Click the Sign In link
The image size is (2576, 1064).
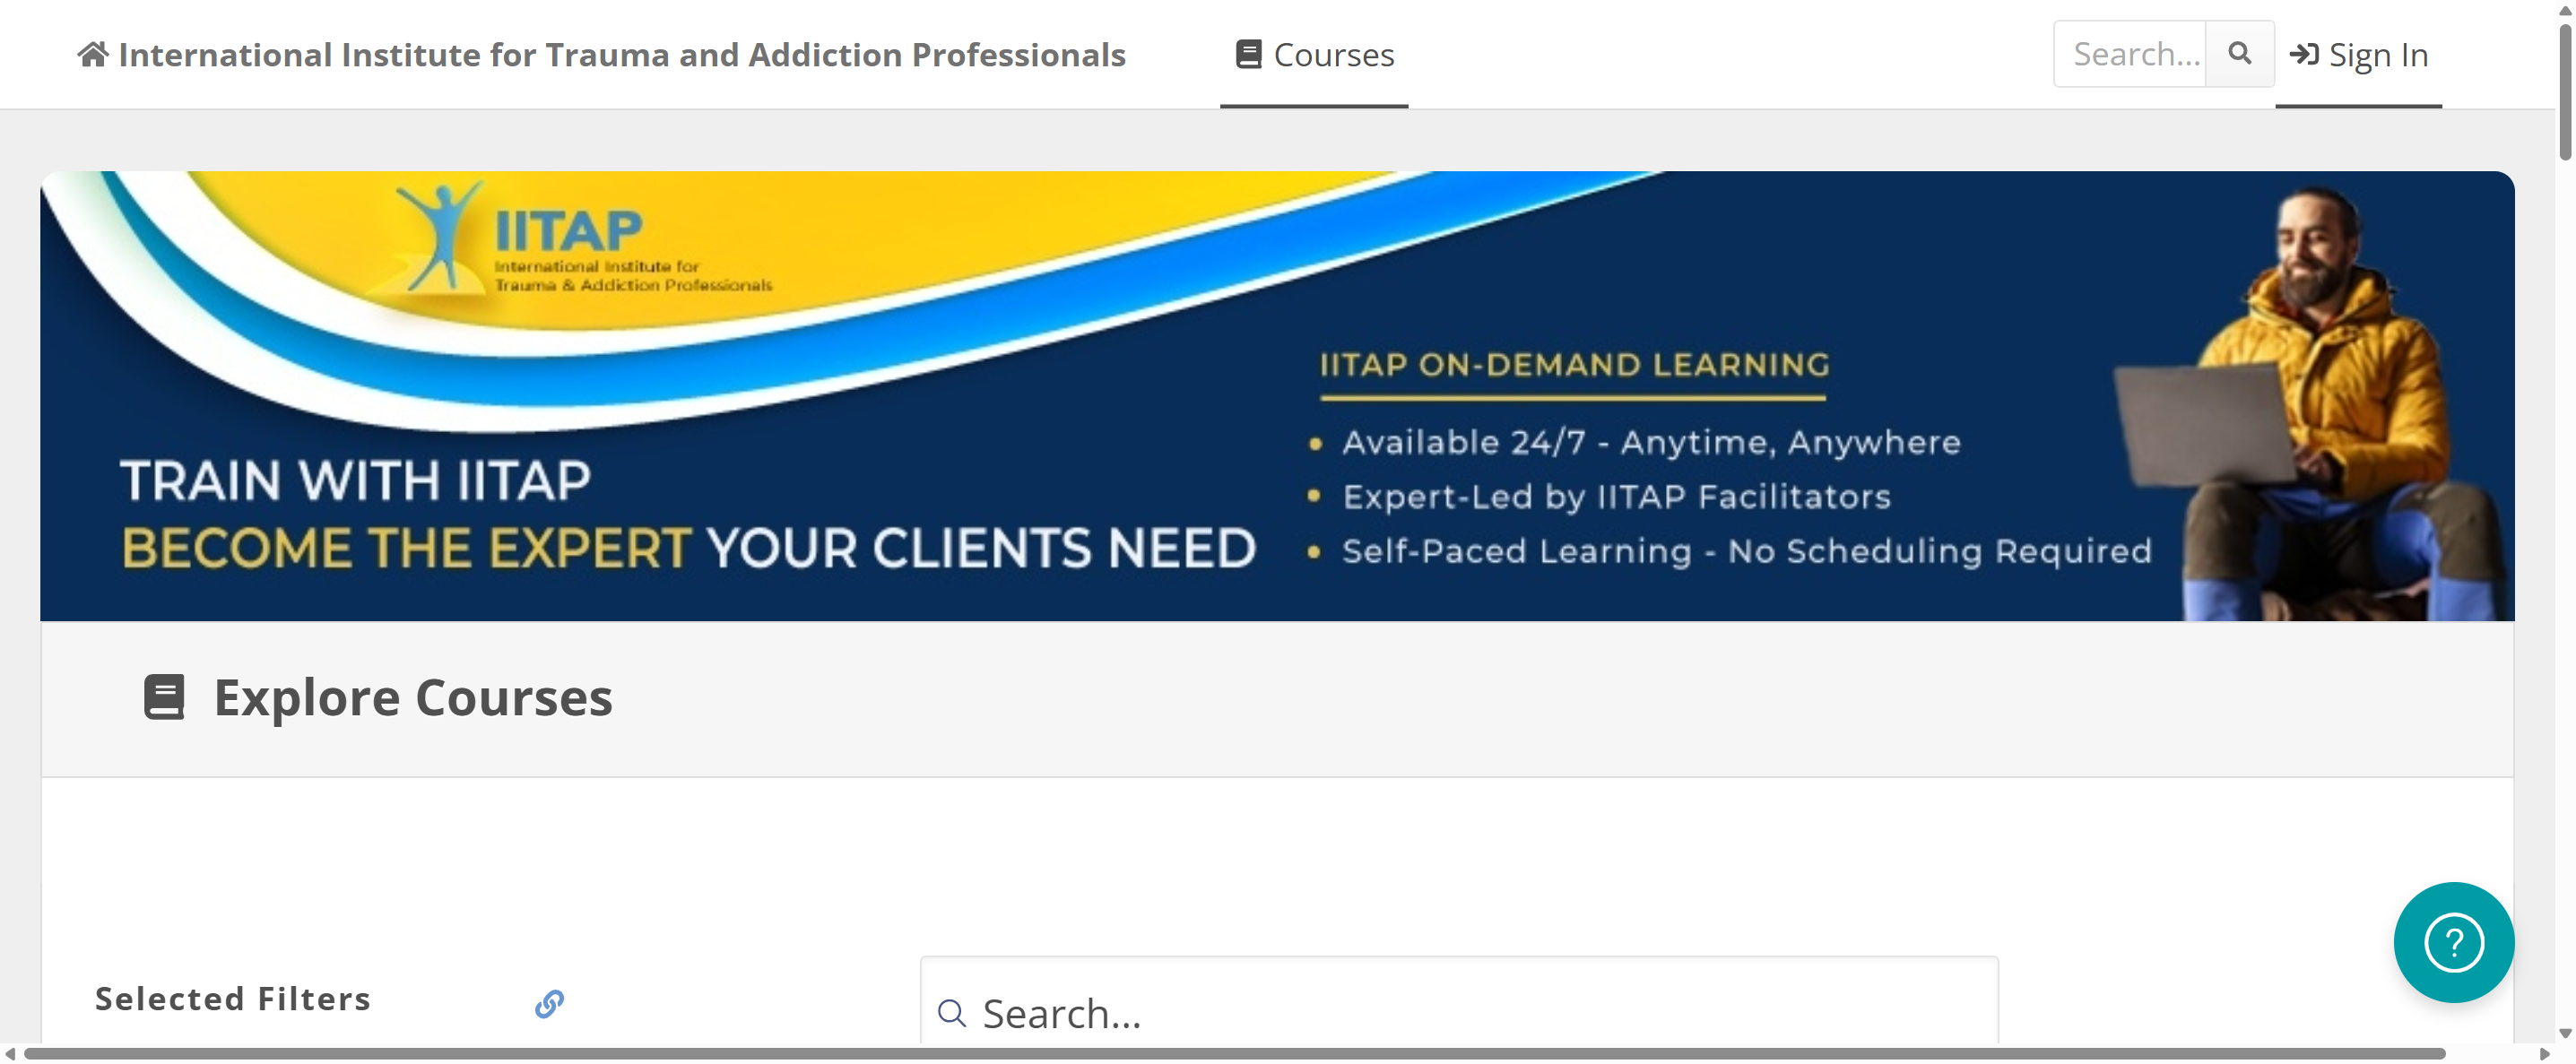(2358, 54)
